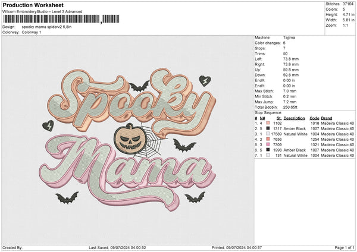This screenshot has height=252, width=357.
Task: Click the 'Stop Sequence:' heading
Action: pos(268,113)
